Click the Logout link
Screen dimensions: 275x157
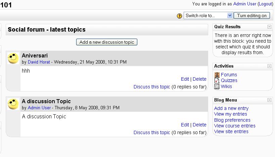point(265,4)
